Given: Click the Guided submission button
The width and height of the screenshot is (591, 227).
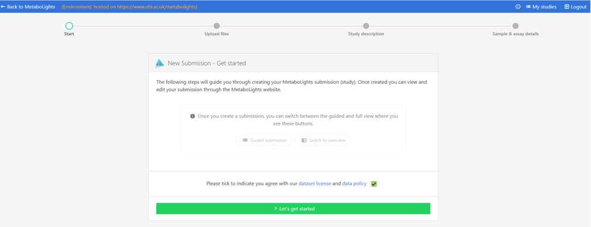Looking at the screenshot, I should coord(264,140).
